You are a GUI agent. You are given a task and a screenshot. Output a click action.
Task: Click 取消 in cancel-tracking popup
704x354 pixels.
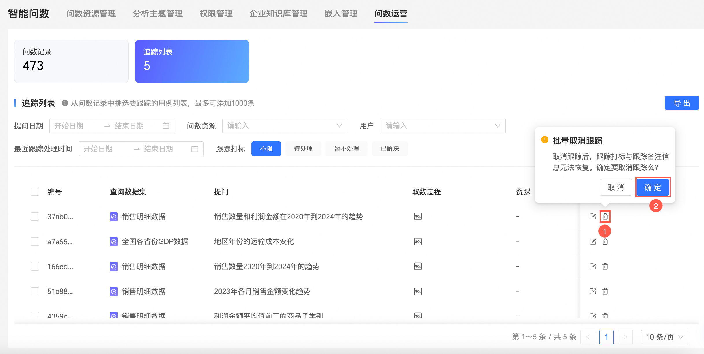(x=616, y=187)
